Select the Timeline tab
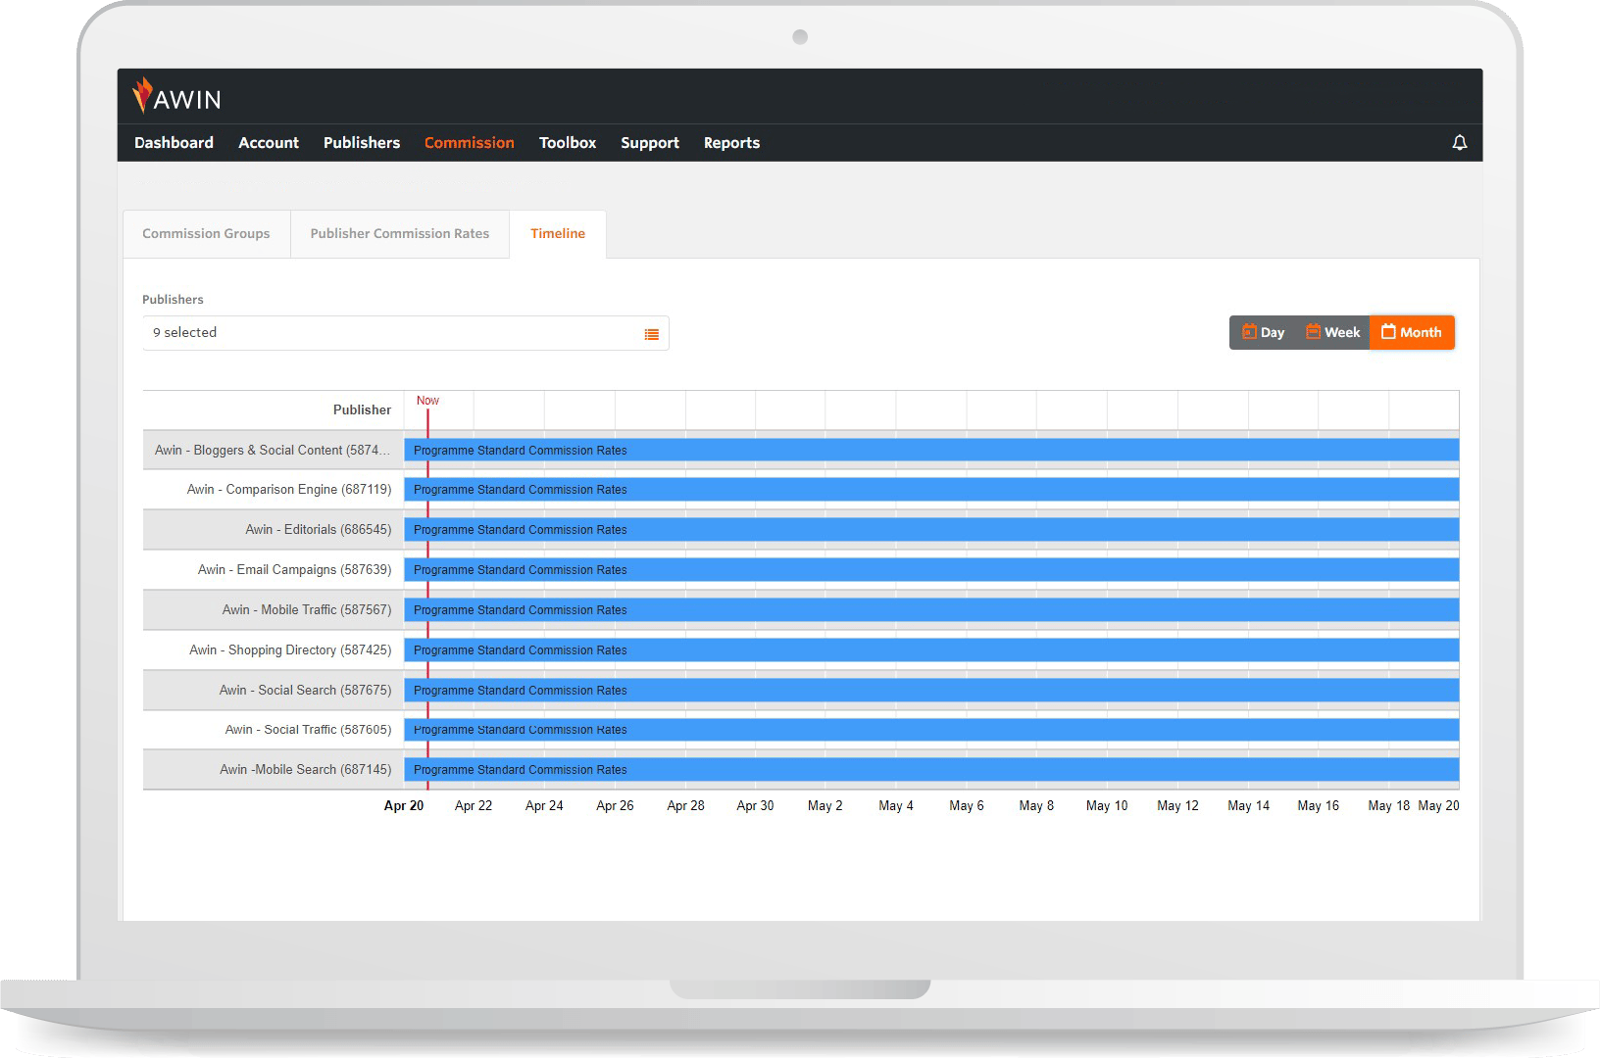The width and height of the screenshot is (1600, 1058). tap(557, 234)
